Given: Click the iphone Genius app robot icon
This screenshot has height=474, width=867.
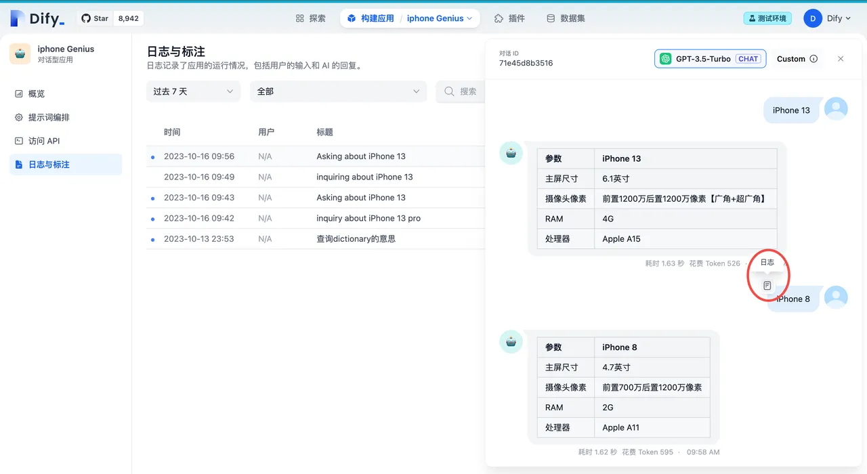Looking at the screenshot, I should (x=20, y=54).
